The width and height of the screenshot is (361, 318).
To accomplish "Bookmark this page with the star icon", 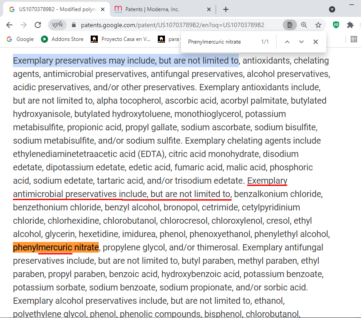I will pos(318,25).
